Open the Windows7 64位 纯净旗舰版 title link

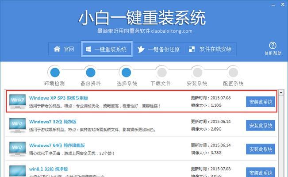57,146
